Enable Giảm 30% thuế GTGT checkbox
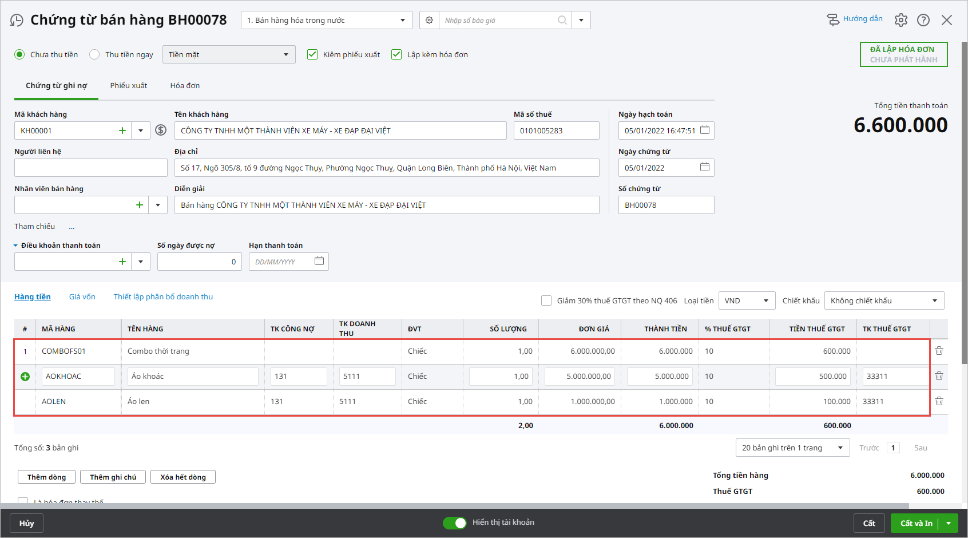968x538 pixels. [546, 300]
